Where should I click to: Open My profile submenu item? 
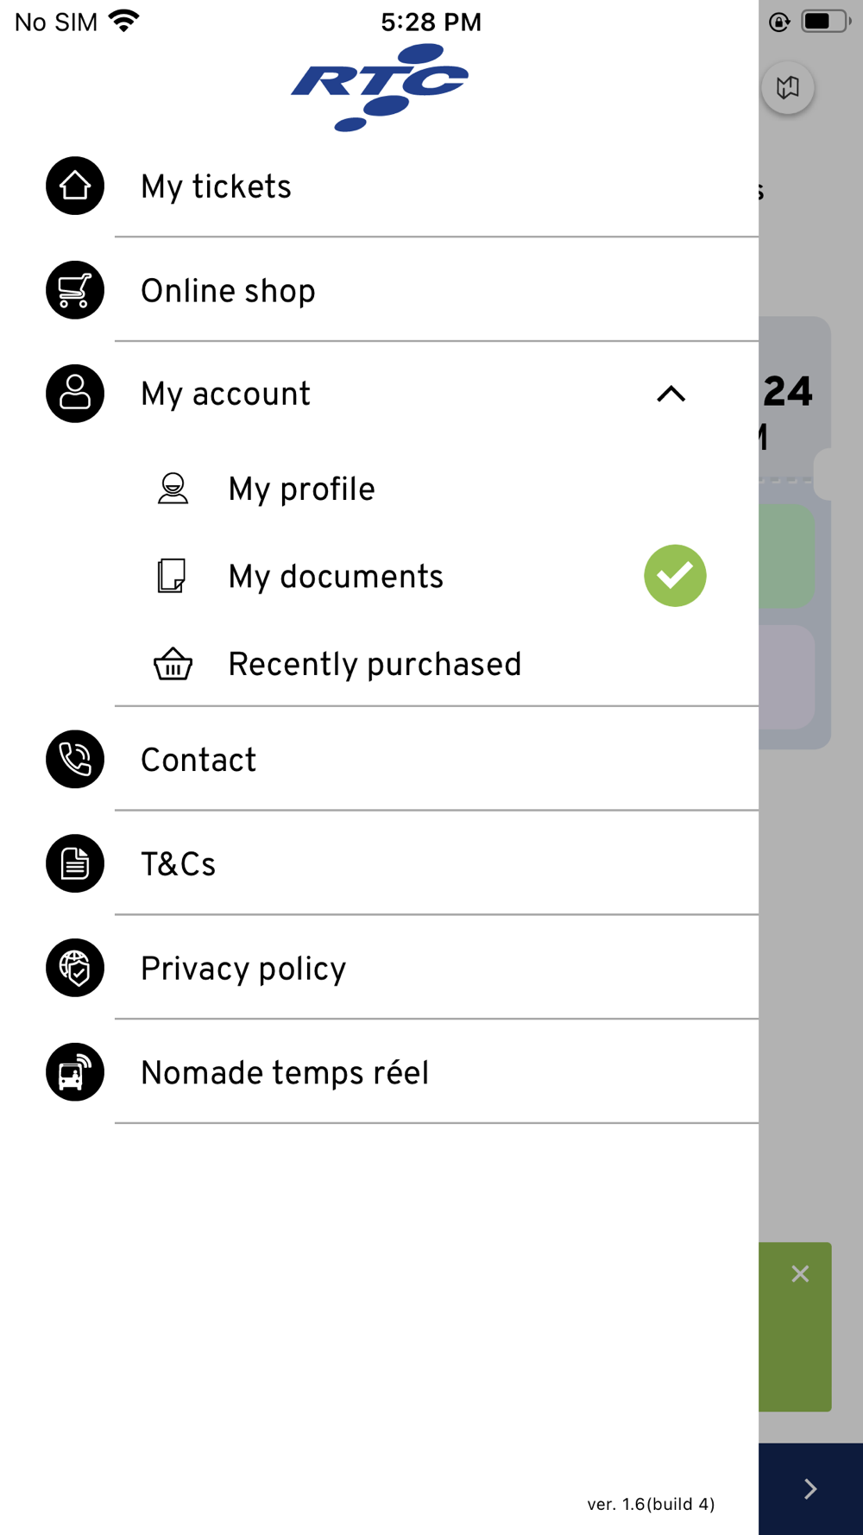coord(301,490)
